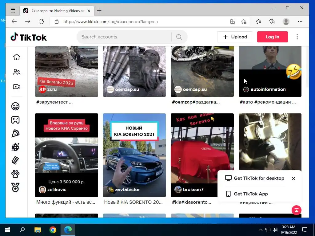Open Windows taskbar search

click(22, 230)
